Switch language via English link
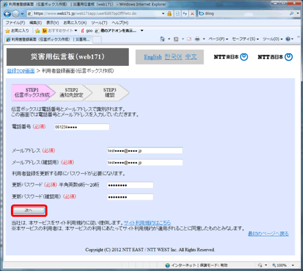The image size is (303, 271). 153,57
